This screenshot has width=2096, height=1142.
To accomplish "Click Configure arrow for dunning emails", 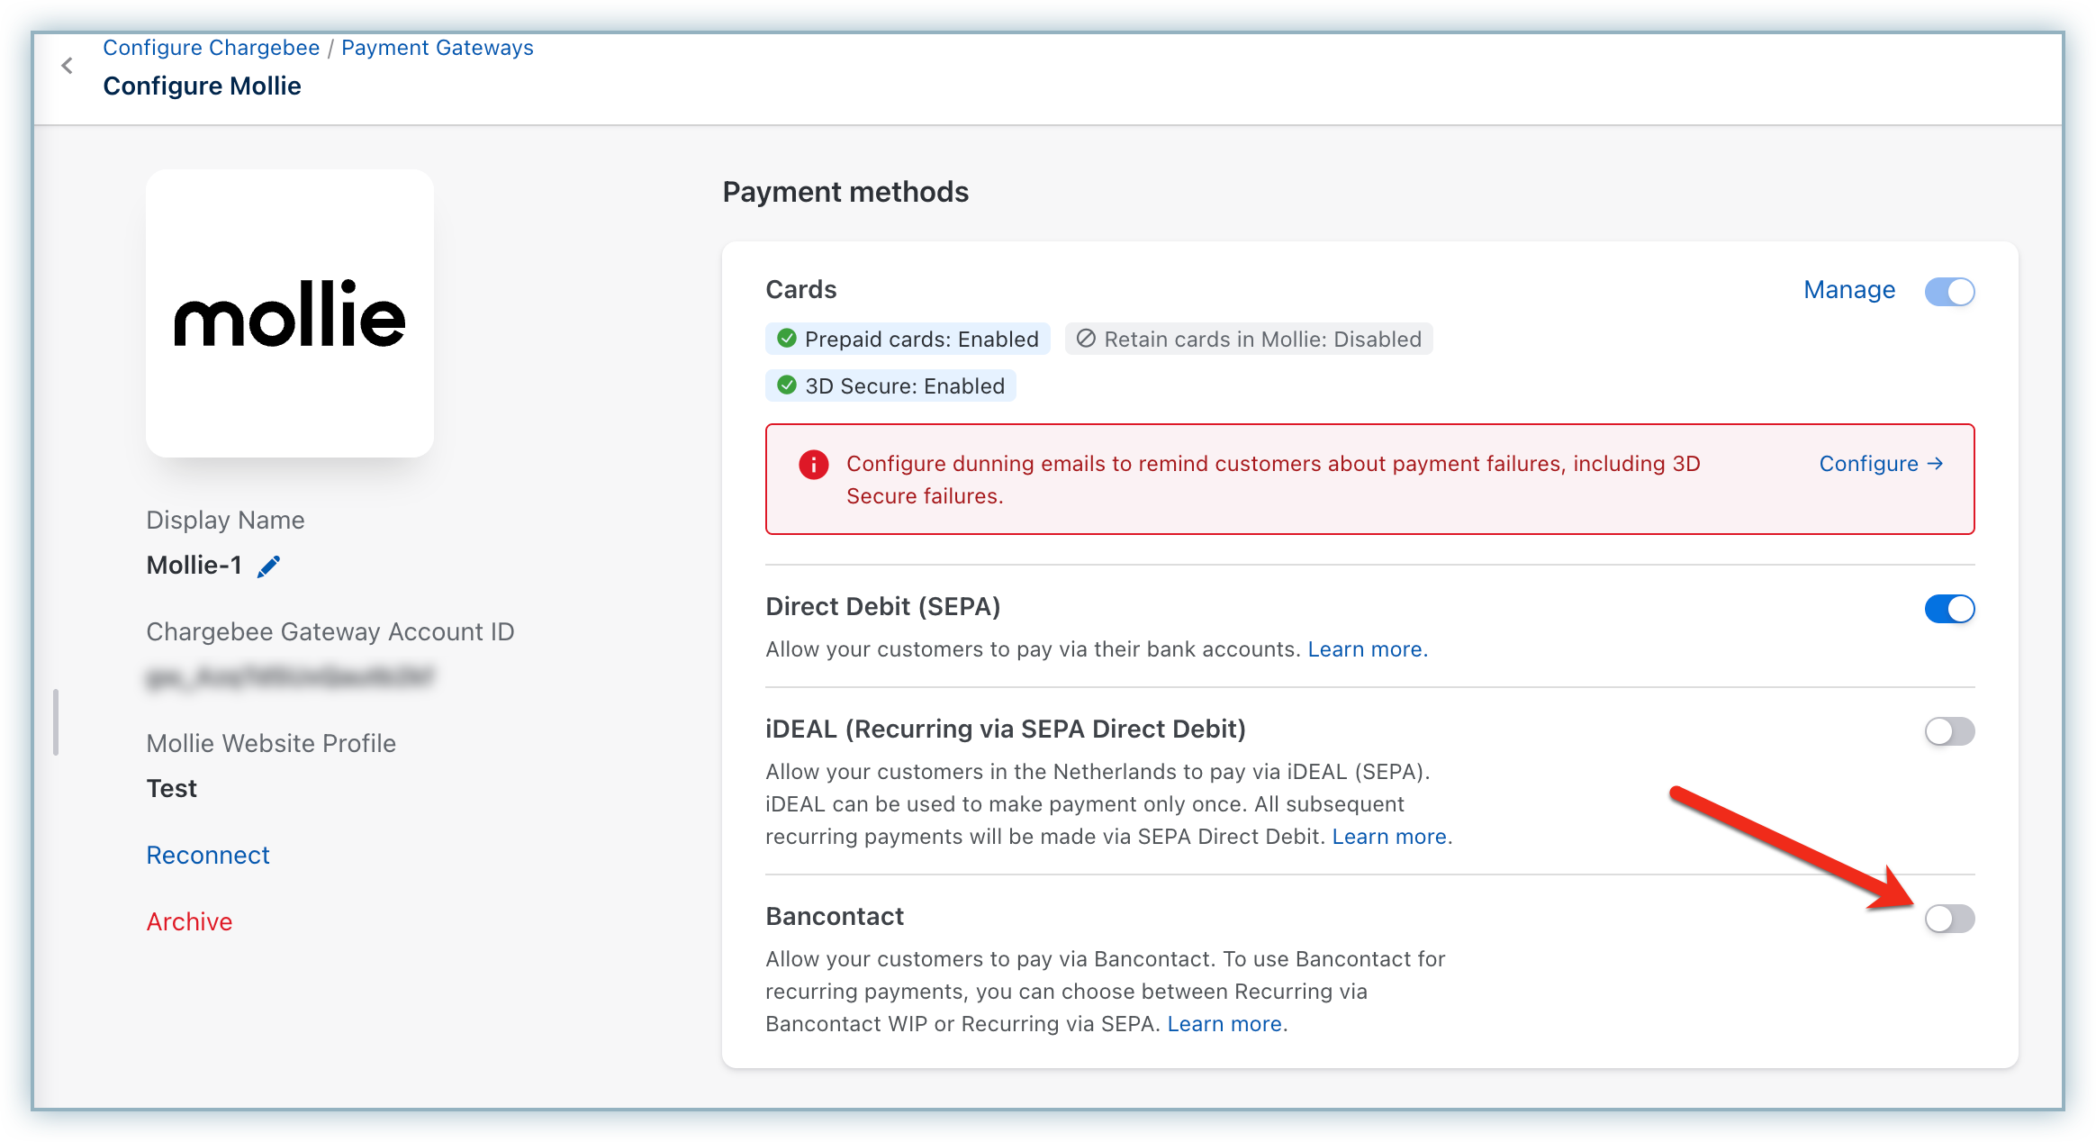I will point(1881,464).
